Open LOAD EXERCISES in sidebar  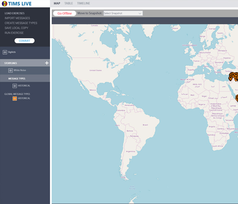point(15,13)
